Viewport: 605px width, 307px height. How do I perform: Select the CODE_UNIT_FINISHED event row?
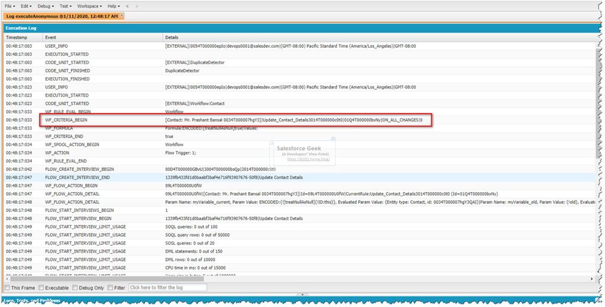(300, 71)
